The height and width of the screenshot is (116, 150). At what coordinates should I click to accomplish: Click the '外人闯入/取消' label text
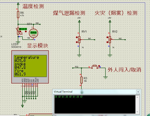click(124, 70)
